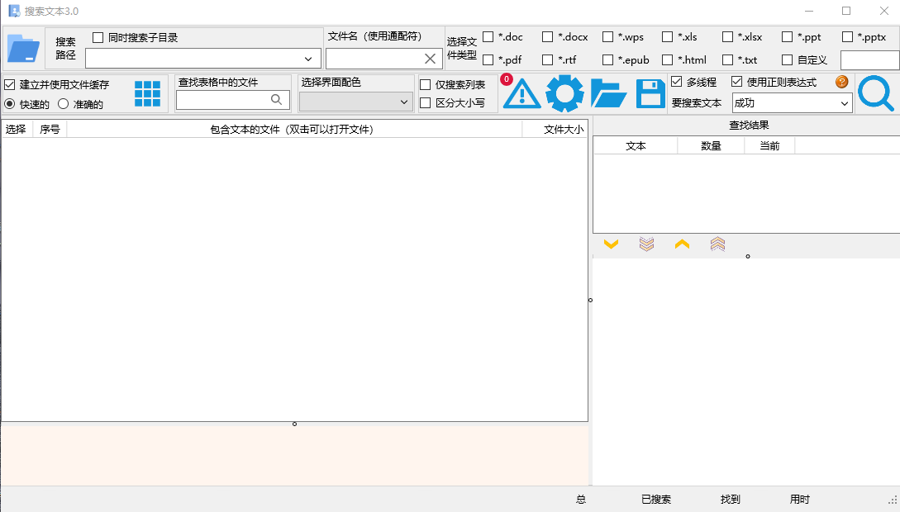This screenshot has width=900, height=512.
Task: Toggle 建立并使用文件缓存 checkbox
Action: point(10,85)
